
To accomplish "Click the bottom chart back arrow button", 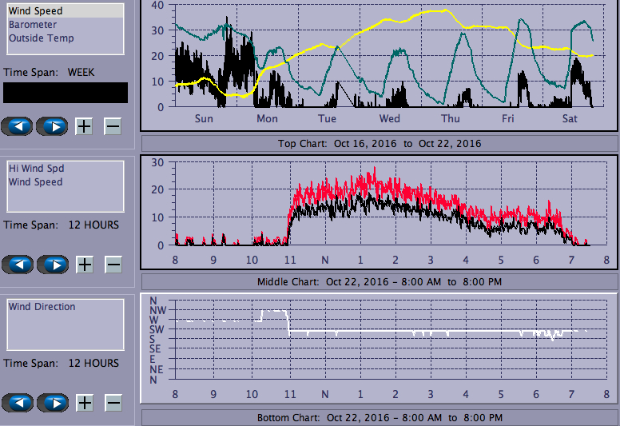I will (18, 403).
